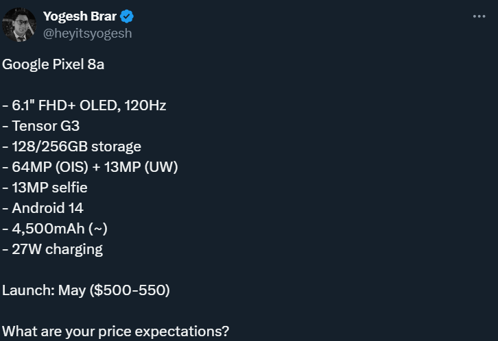Click the 'Google Pixel 8a' headline text
The width and height of the screenshot is (498, 341).
53,64
